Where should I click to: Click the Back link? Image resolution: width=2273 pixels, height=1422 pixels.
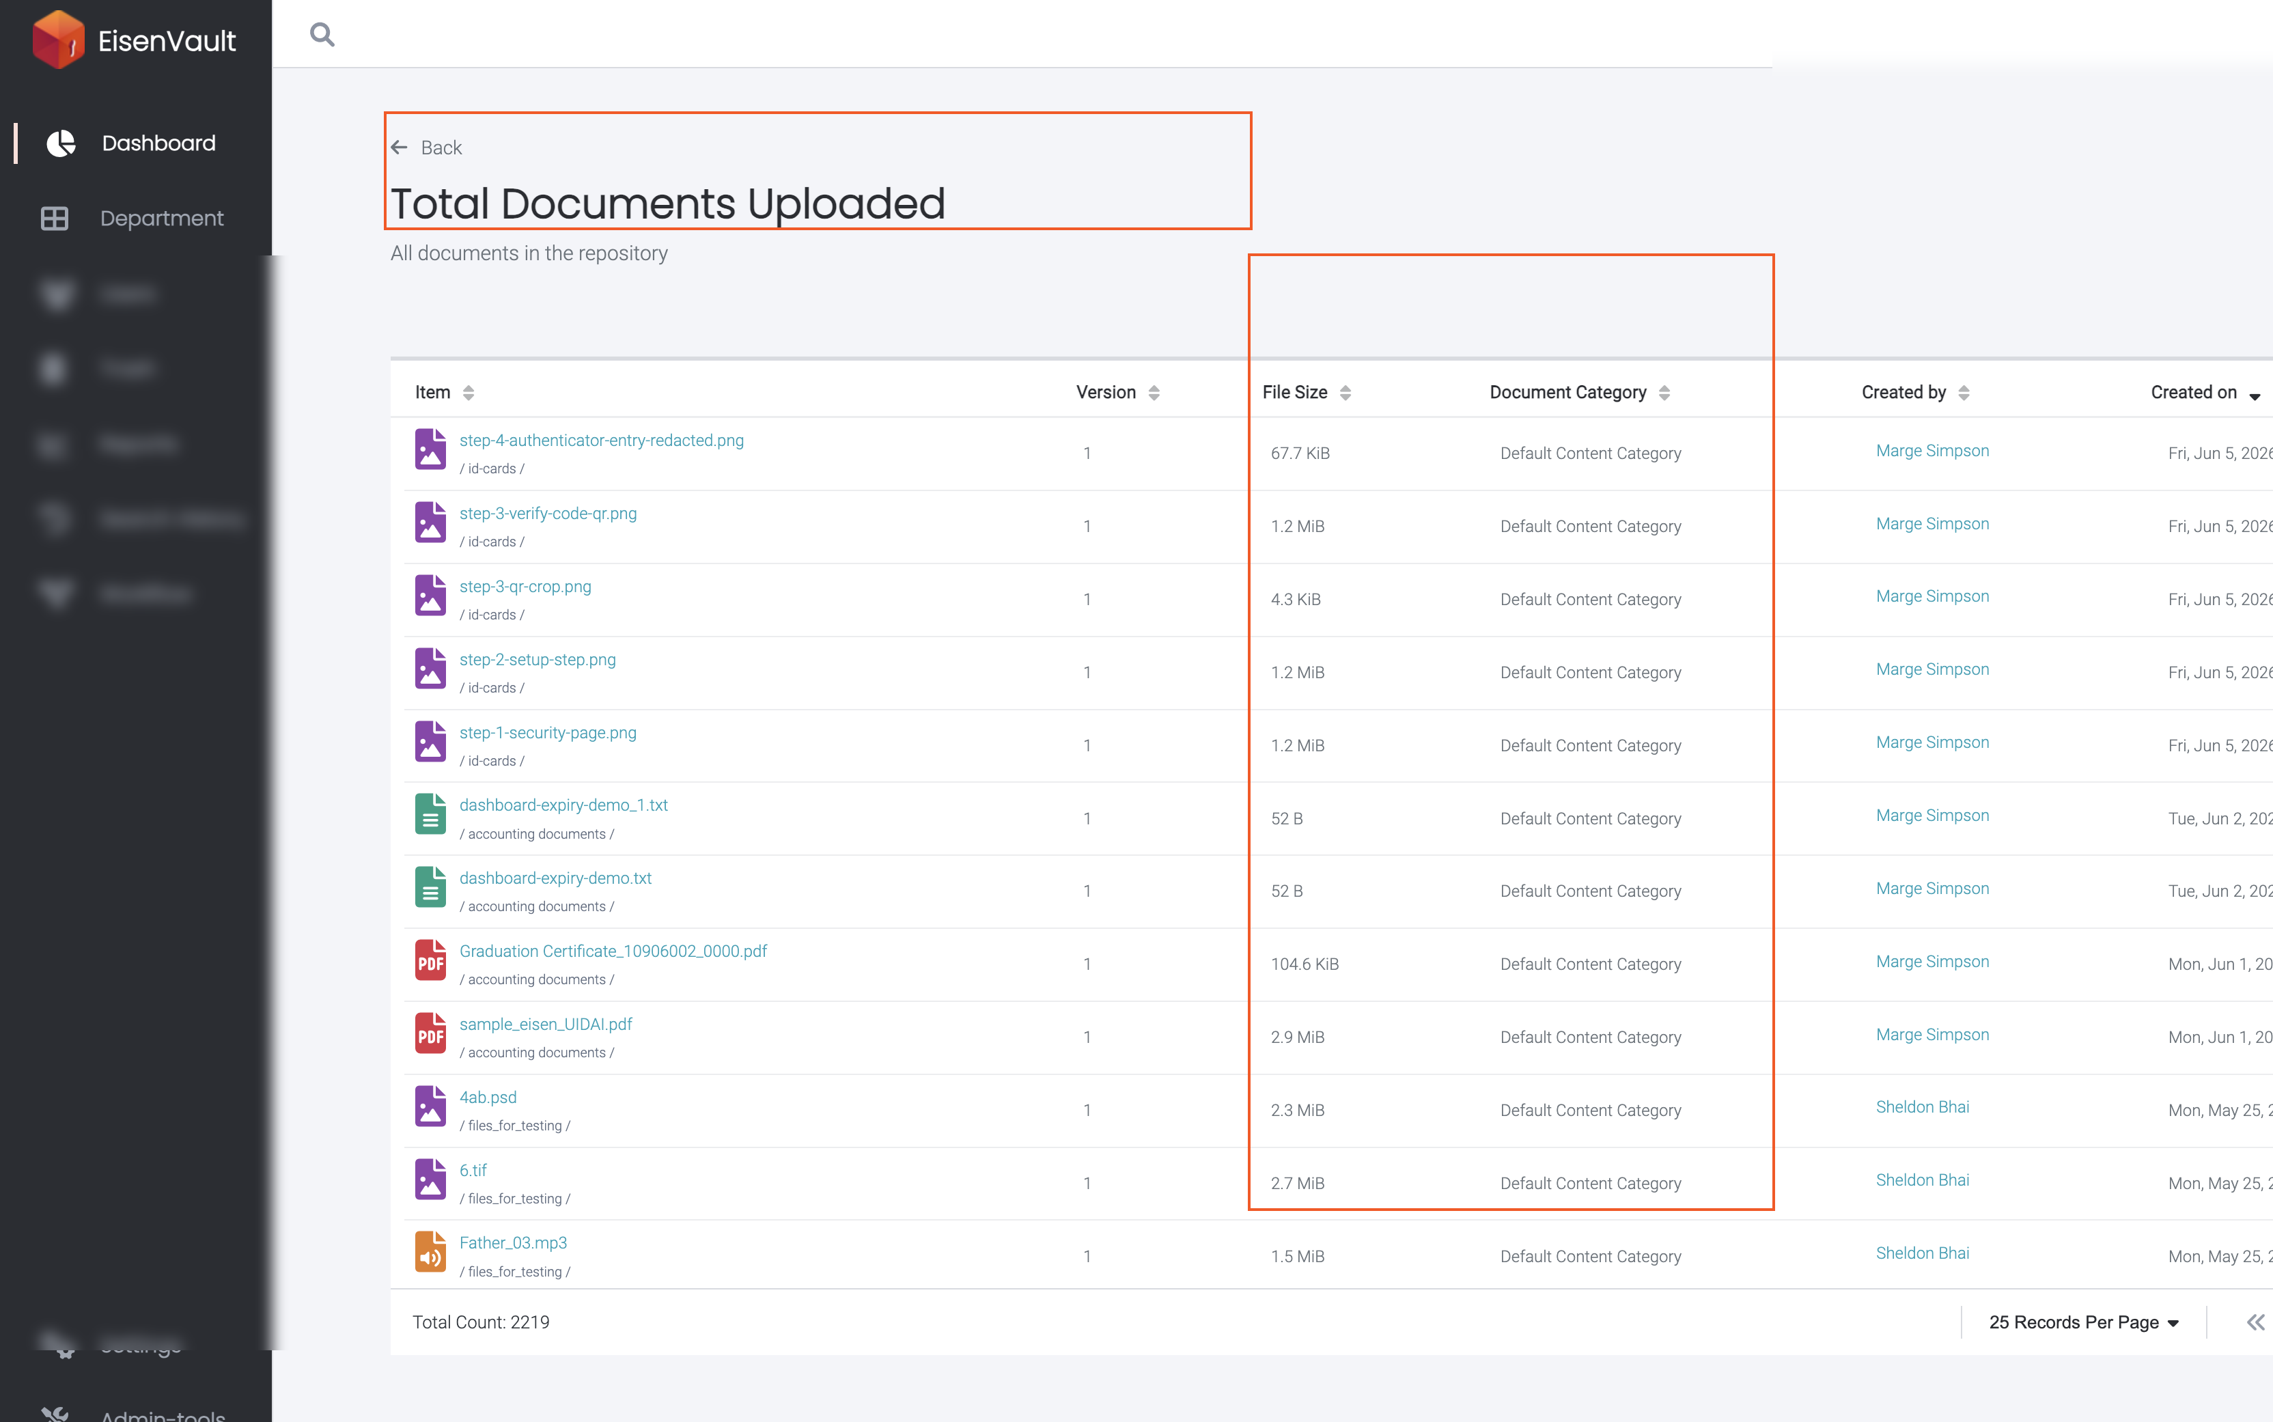[441, 148]
